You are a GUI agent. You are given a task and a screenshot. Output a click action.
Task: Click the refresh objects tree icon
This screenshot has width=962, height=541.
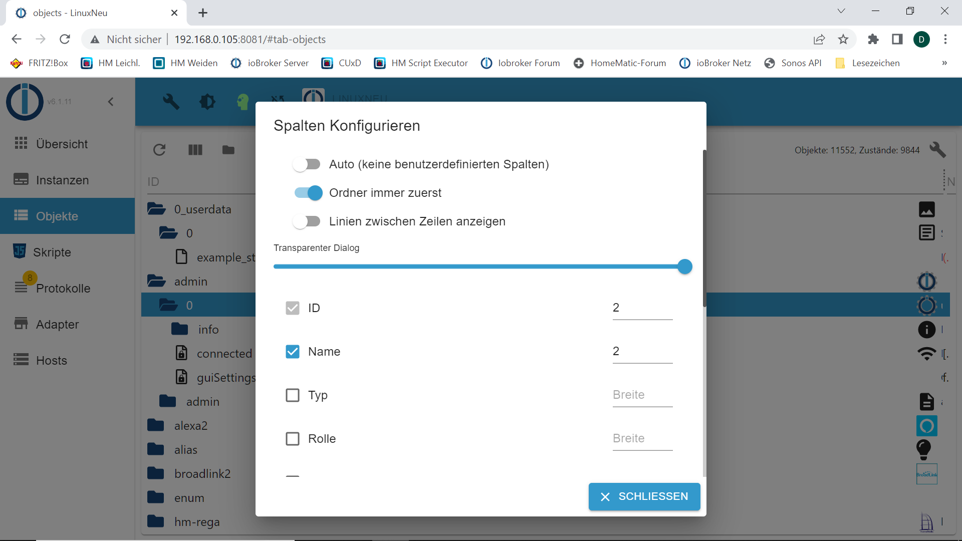pyautogui.click(x=159, y=150)
